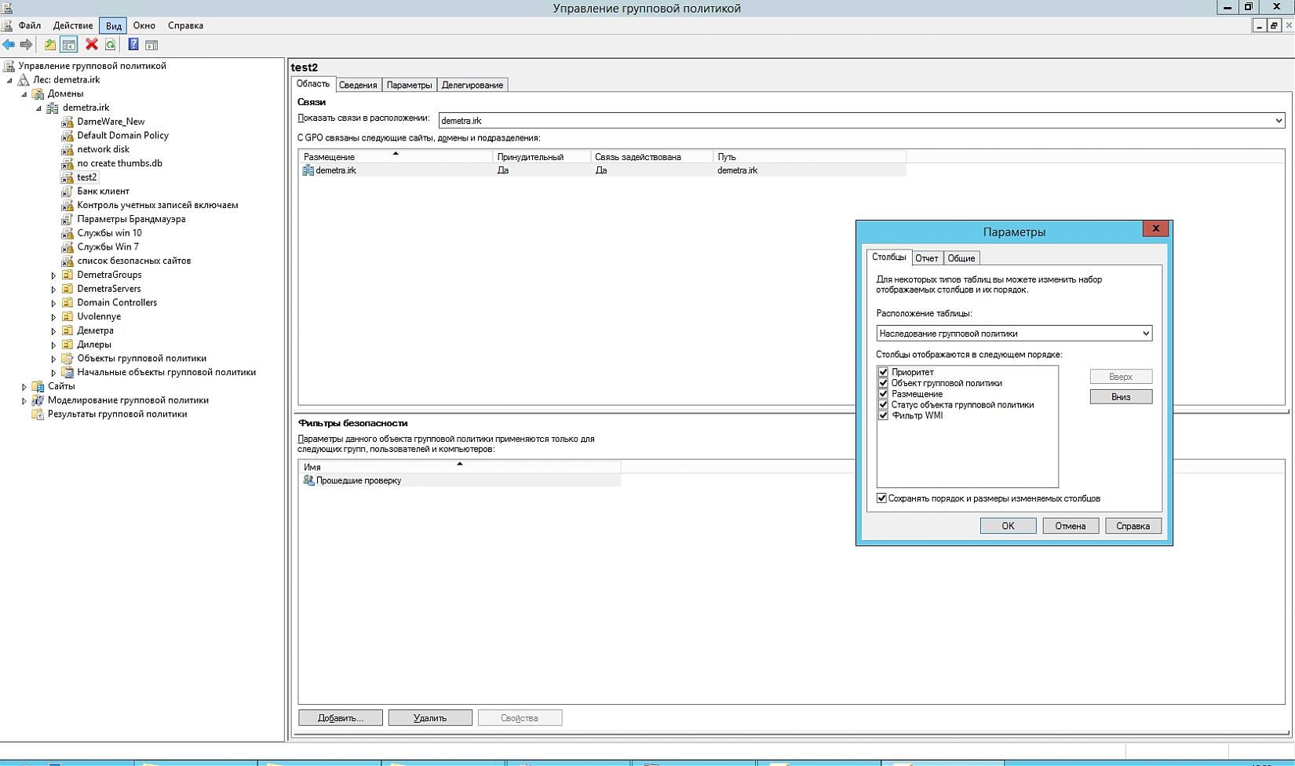Select the Прошедшие проверку security filter row
The image size is (1295, 766).
click(358, 480)
